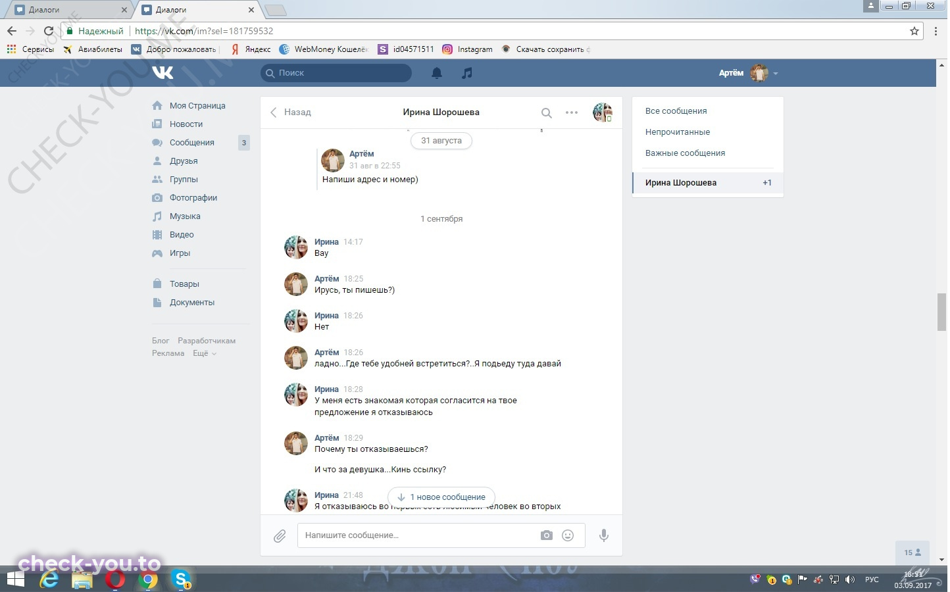Open a new Chrome tab

tap(275, 10)
